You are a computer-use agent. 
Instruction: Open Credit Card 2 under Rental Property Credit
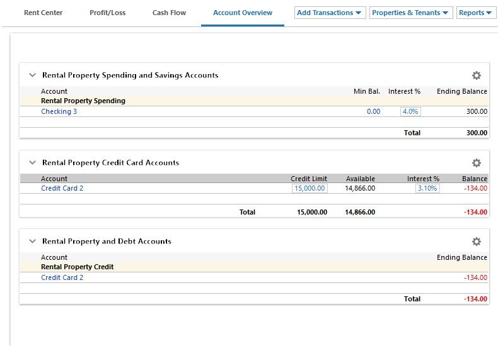62,277
